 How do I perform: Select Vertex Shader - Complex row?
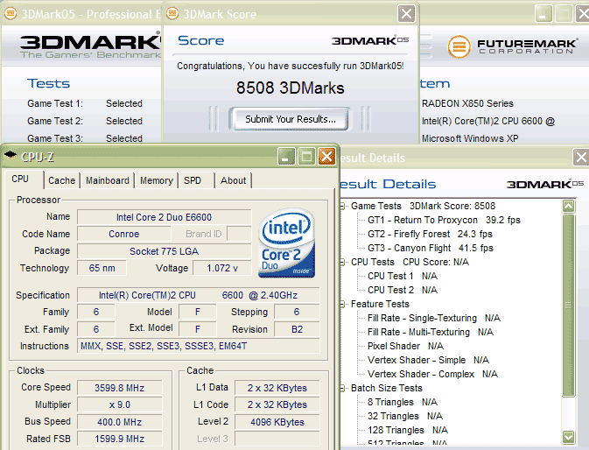pyautogui.click(x=432, y=374)
